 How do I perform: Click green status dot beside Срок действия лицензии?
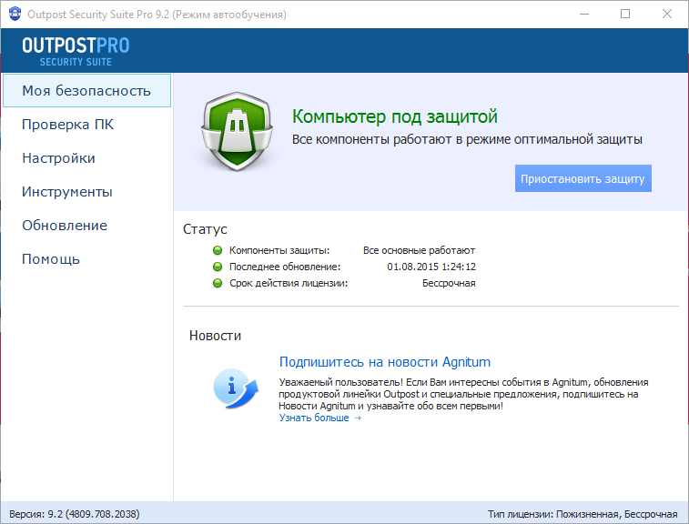click(x=217, y=283)
